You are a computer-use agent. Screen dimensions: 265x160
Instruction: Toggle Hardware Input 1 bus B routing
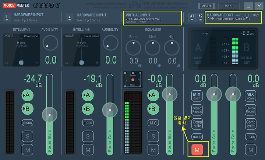(x=27, y=109)
